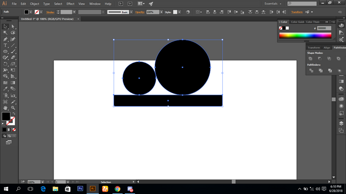This screenshot has height=194, width=346.
Task: Select the Rotate tool
Action: (x=5, y=64)
